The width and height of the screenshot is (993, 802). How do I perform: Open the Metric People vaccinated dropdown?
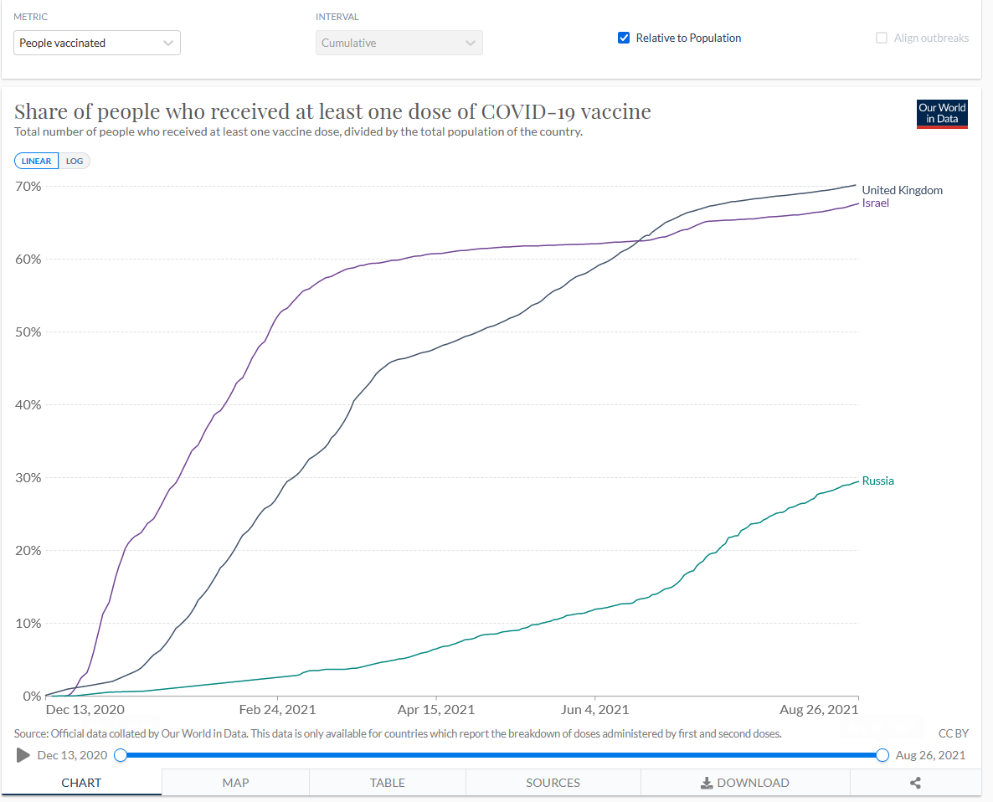(97, 43)
